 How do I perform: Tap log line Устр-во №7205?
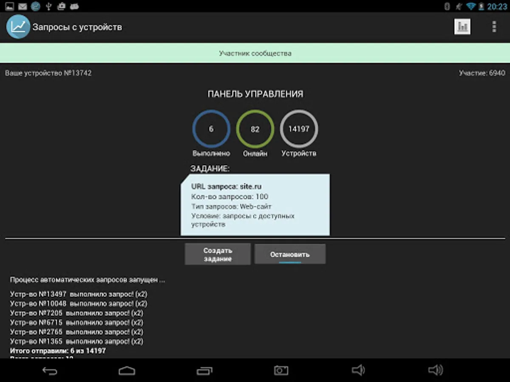[x=76, y=313]
